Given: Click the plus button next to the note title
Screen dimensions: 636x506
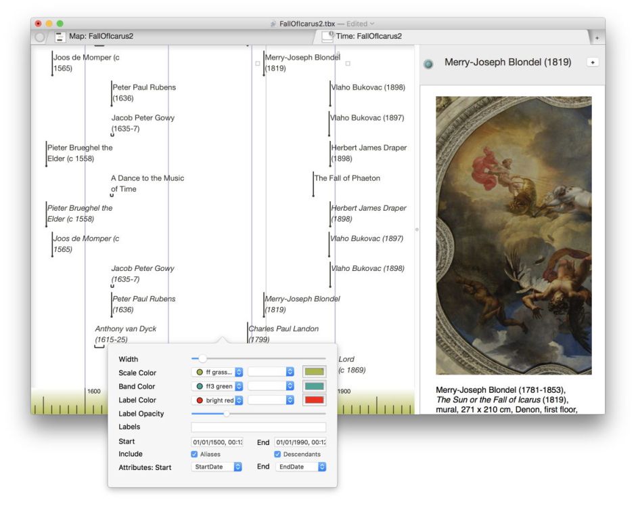Looking at the screenshot, I should point(593,62).
